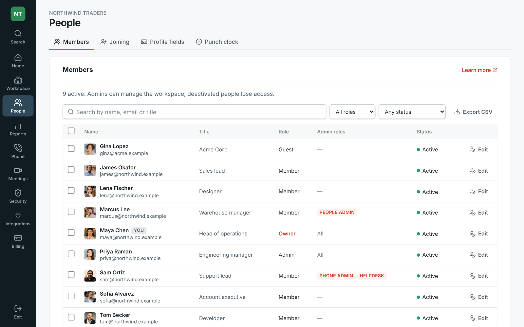The height and width of the screenshot is (327, 524).
Task: Select Lena Fischer's row checkbox
Action: (x=71, y=191)
